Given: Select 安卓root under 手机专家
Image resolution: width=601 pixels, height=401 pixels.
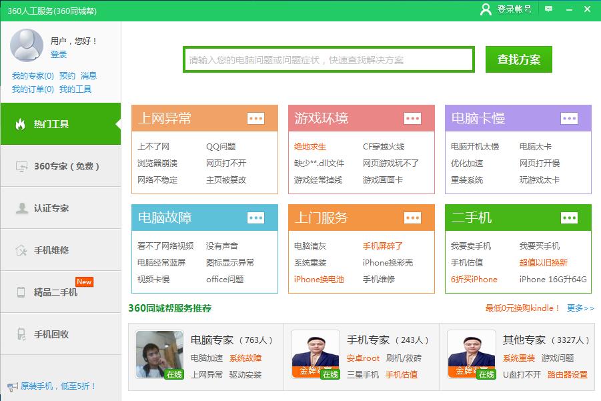Looking at the screenshot, I should [363, 358].
